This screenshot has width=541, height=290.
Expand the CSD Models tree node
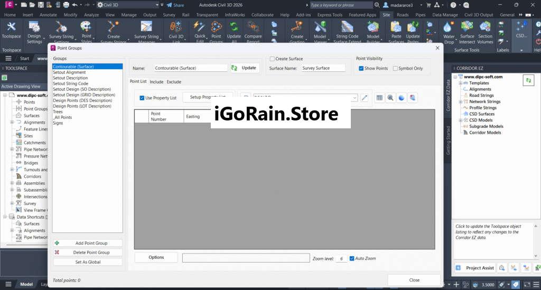(460, 120)
